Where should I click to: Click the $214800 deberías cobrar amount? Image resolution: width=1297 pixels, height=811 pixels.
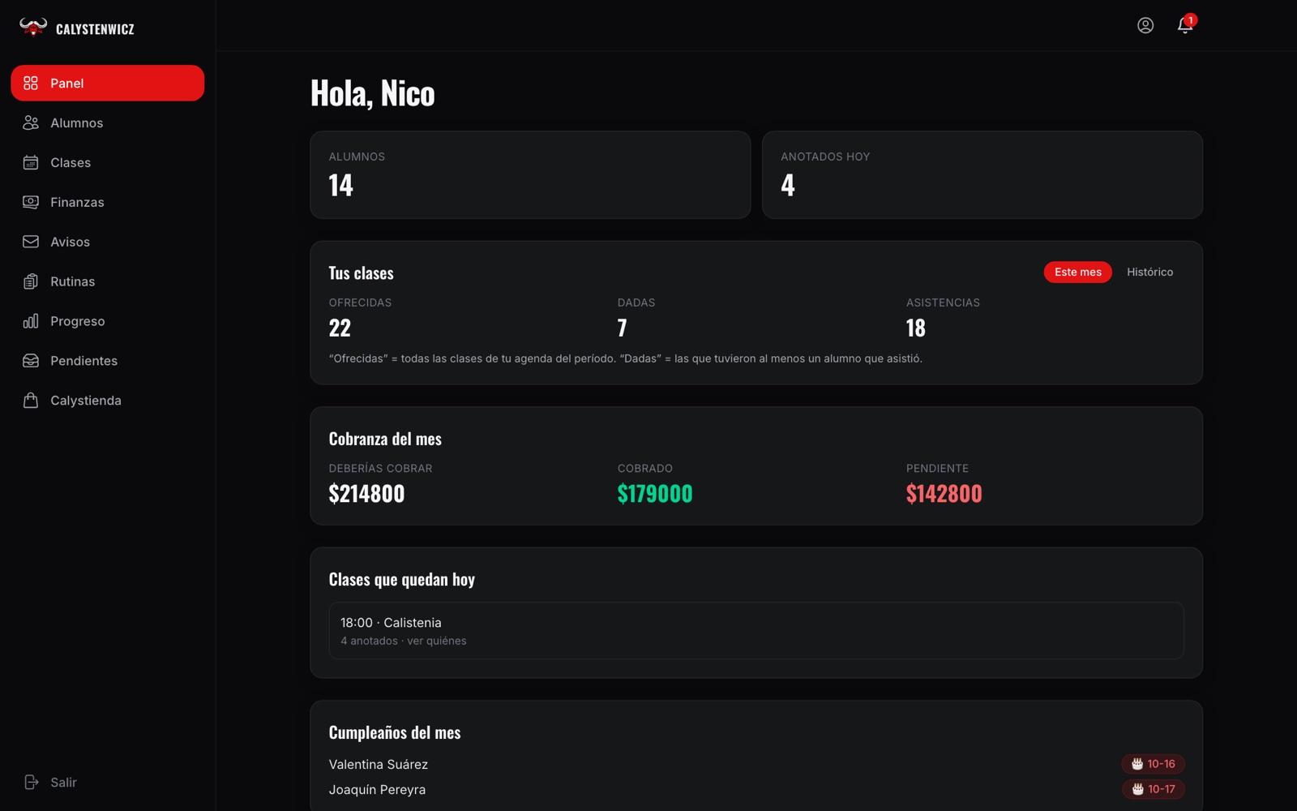[x=366, y=493]
